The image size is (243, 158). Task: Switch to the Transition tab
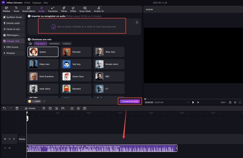[x=53, y=9]
